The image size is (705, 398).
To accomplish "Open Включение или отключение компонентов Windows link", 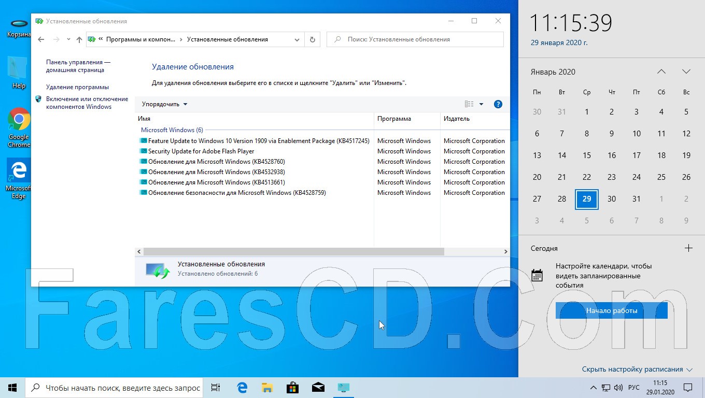I will coord(87,103).
